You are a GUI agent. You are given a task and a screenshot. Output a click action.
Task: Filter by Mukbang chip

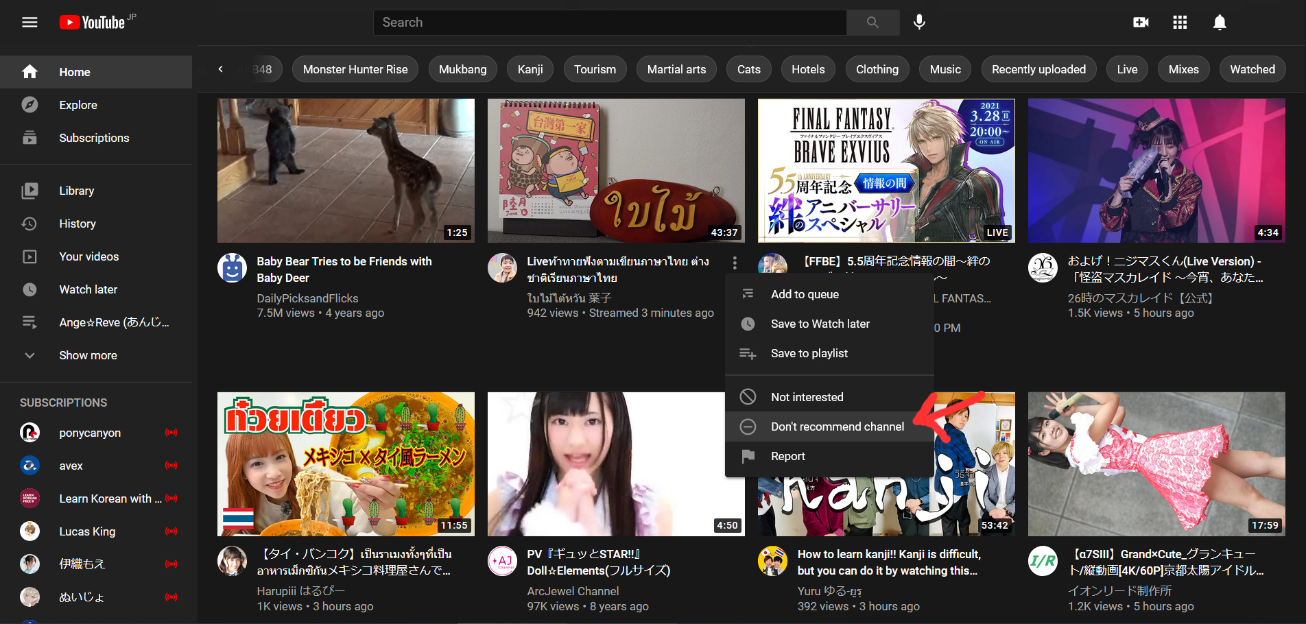tap(463, 69)
